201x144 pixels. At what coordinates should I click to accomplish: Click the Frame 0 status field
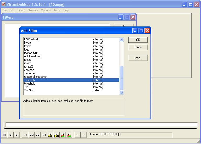tap(131, 135)
